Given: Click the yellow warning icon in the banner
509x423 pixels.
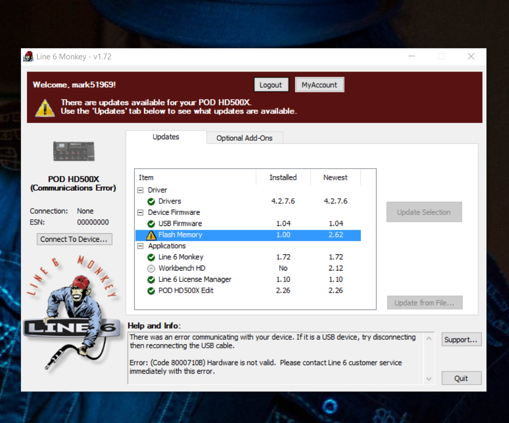Looking at the screenshot, I should pos(45,108).
